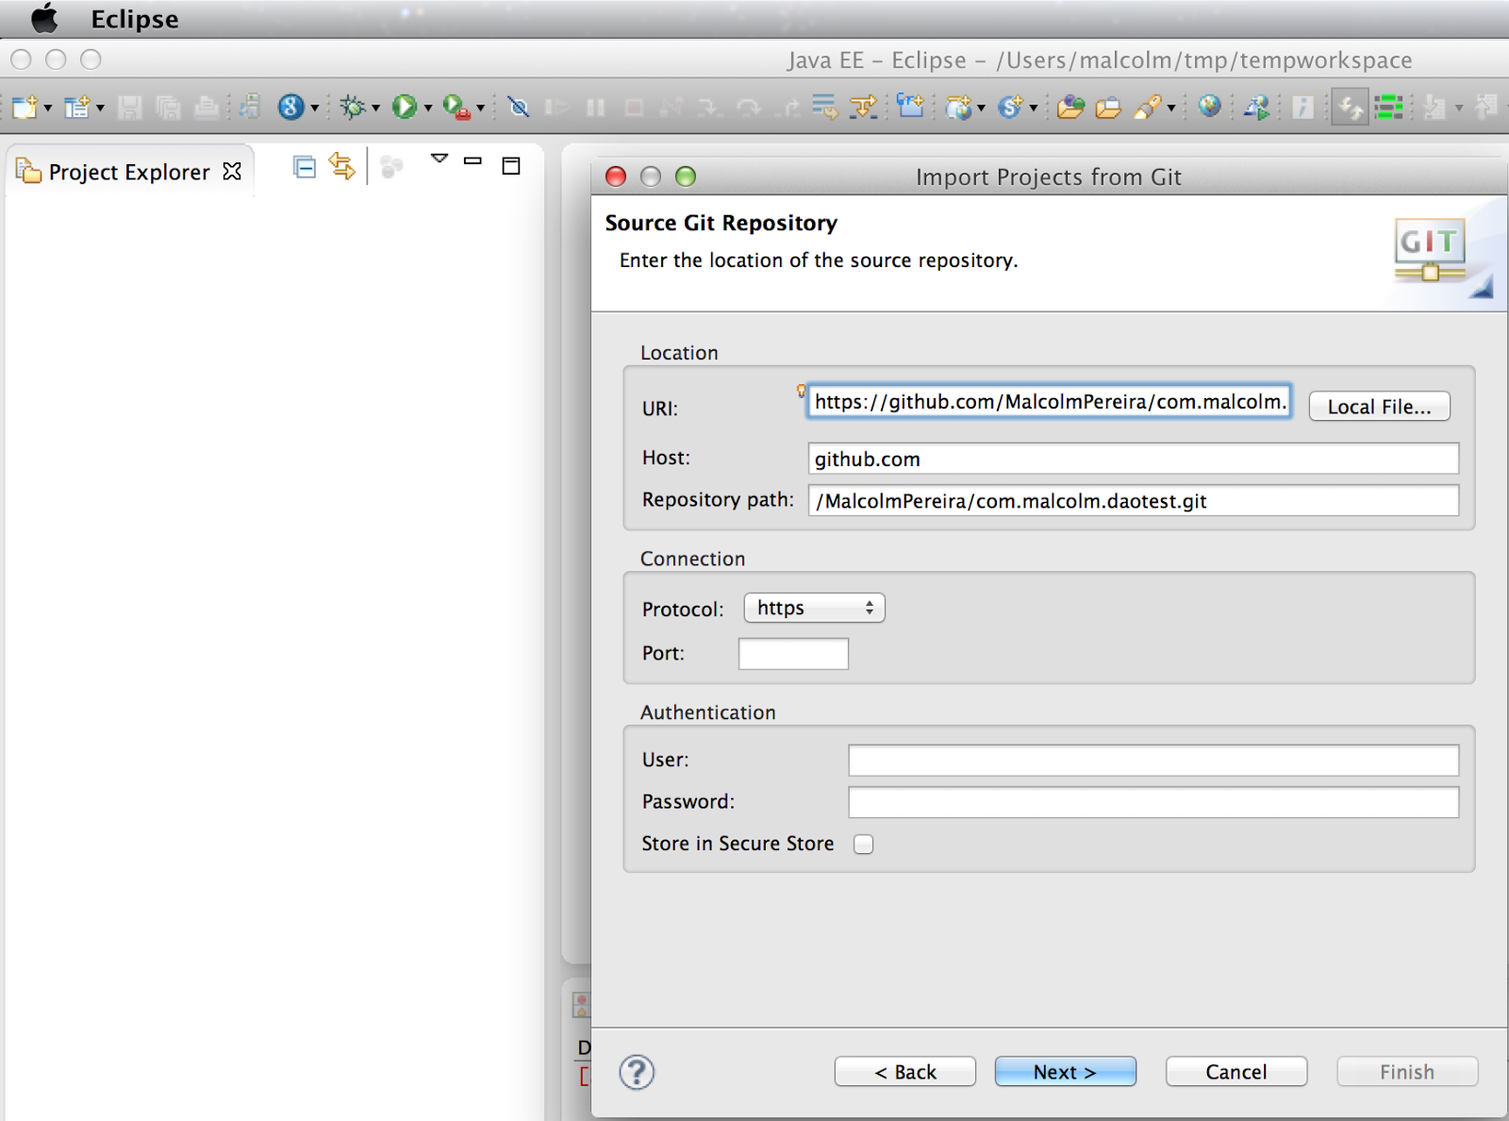Image resolution: width=1509 pixels, height=1121 pixels.
Task: Click the New wizard toolbar icon
Action: [x=25, y=107]
